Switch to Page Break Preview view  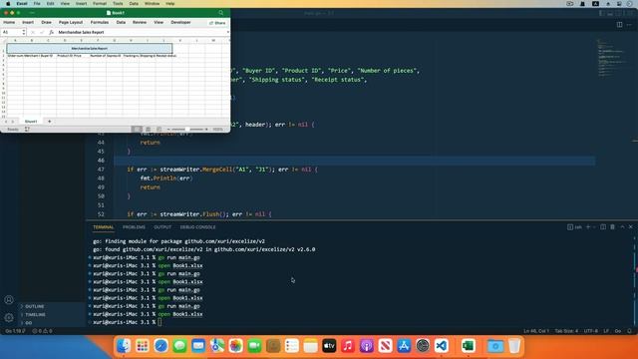pyautogui.click(x=159, y=129)
